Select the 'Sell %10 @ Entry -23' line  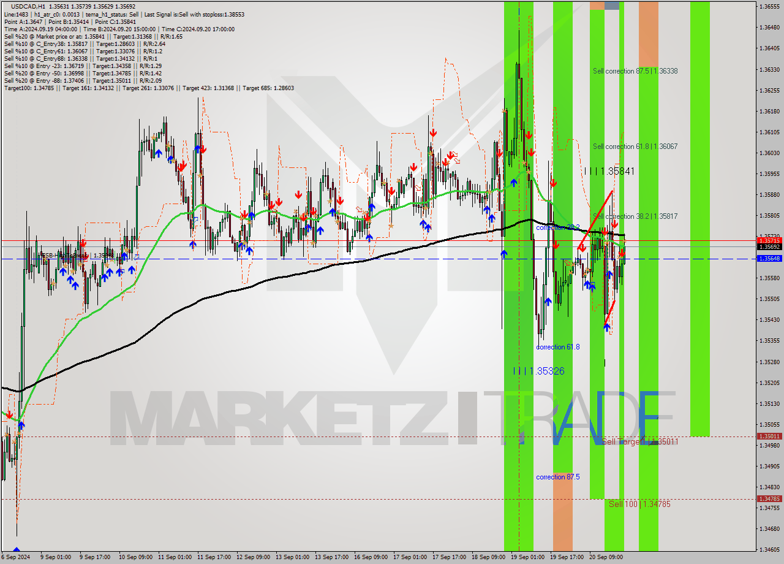83,66
